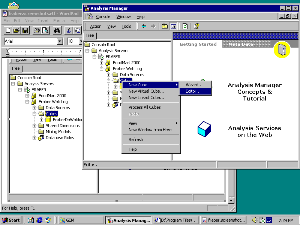Open the WordPad file with the Open icon
The image size is (300, 225).
coord(16,30)
